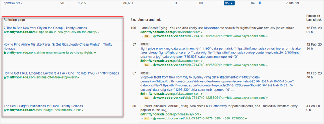
Task: Click the 302 badge in the HomeAway row
Action: (x=146, y=119)
